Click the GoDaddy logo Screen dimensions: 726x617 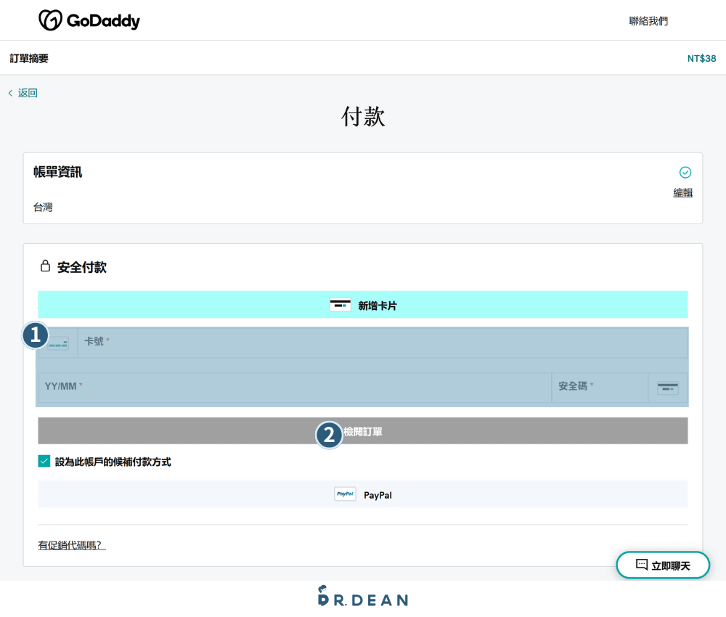tap(89, 20)
